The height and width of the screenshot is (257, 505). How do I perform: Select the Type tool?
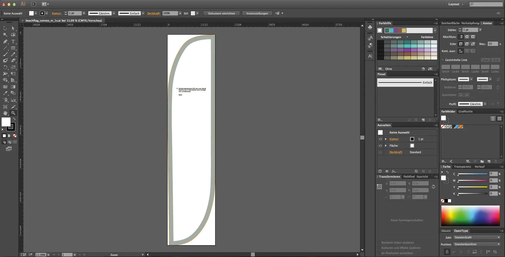point(13,42)
